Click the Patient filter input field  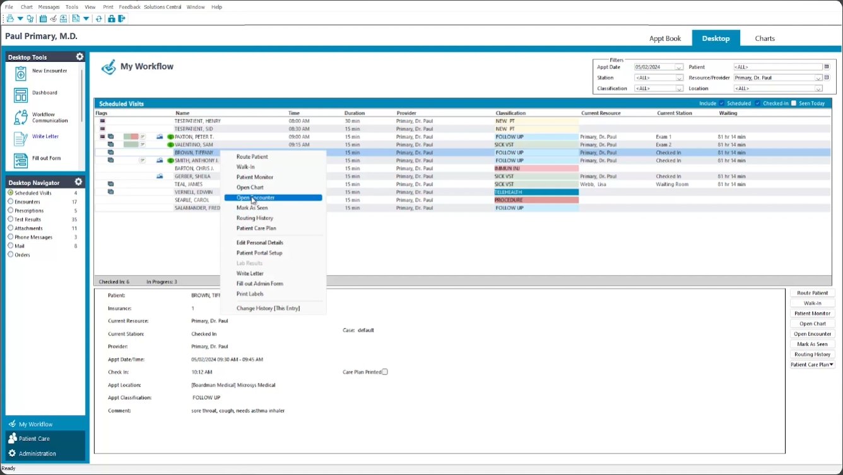click(777, 67)
